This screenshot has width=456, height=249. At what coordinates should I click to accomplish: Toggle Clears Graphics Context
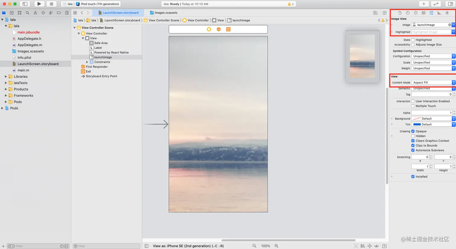(x=413, y=141)
